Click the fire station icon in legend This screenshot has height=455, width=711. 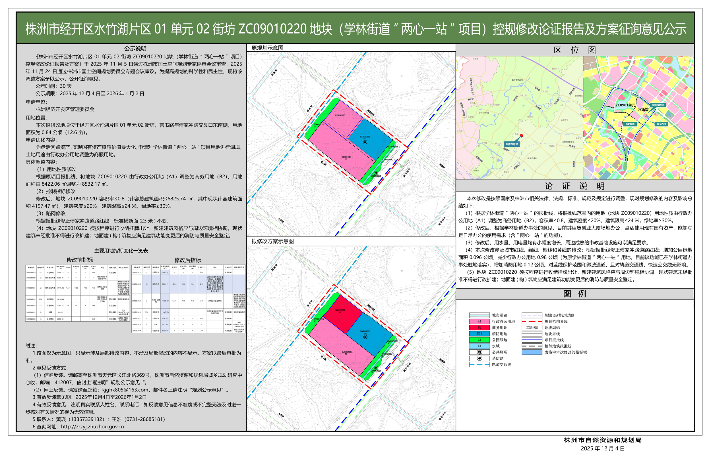tap(479, 358)
